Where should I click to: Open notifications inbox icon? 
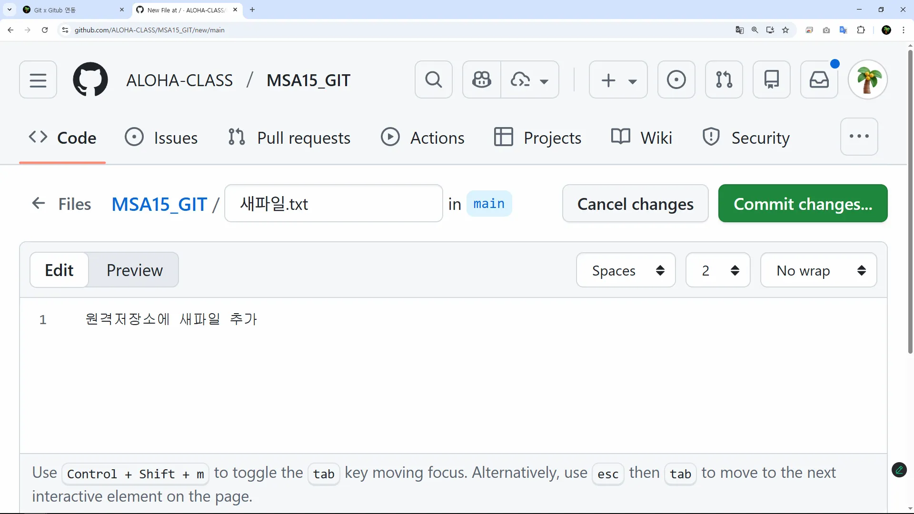click(819, 79)
